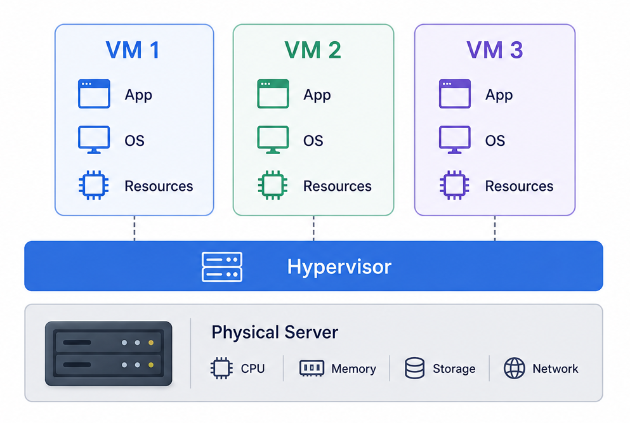Click the VM 3 OS monitor icon
630x423 pixels.
pos(455,140)
